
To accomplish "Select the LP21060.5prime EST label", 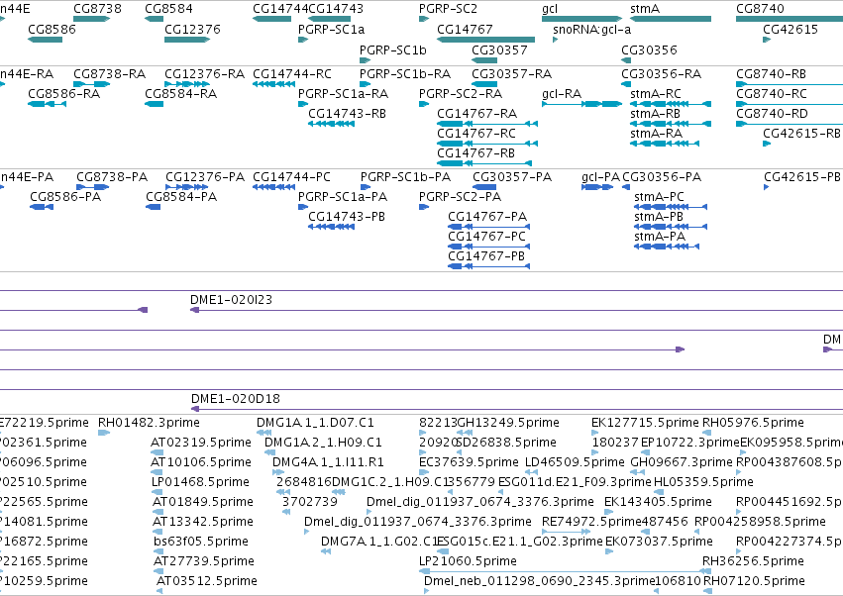I will (468, 561).
